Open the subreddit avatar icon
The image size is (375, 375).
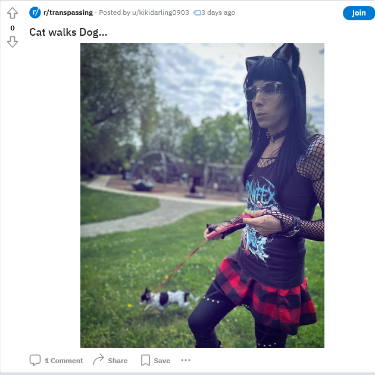pyautogui.click(x=35, y=13)
